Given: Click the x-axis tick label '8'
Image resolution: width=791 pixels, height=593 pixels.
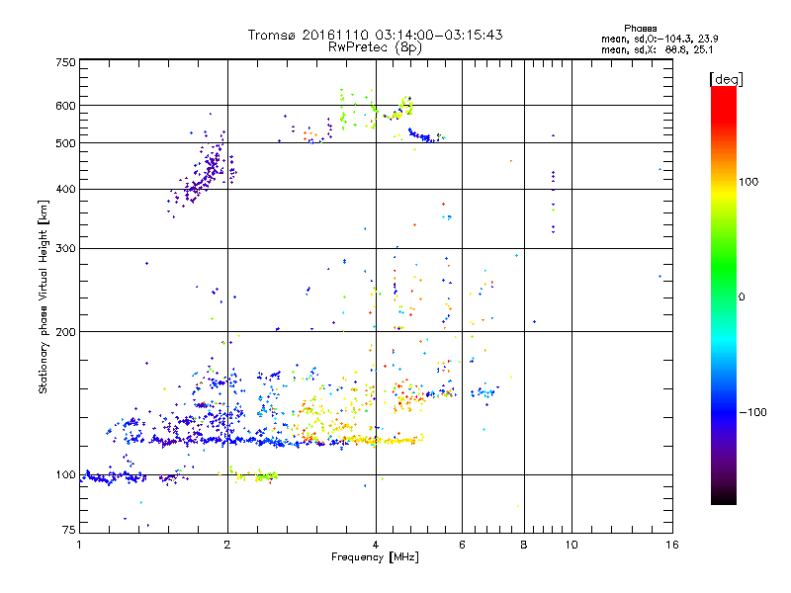Looking at the screenshot, I should [524, 545].
